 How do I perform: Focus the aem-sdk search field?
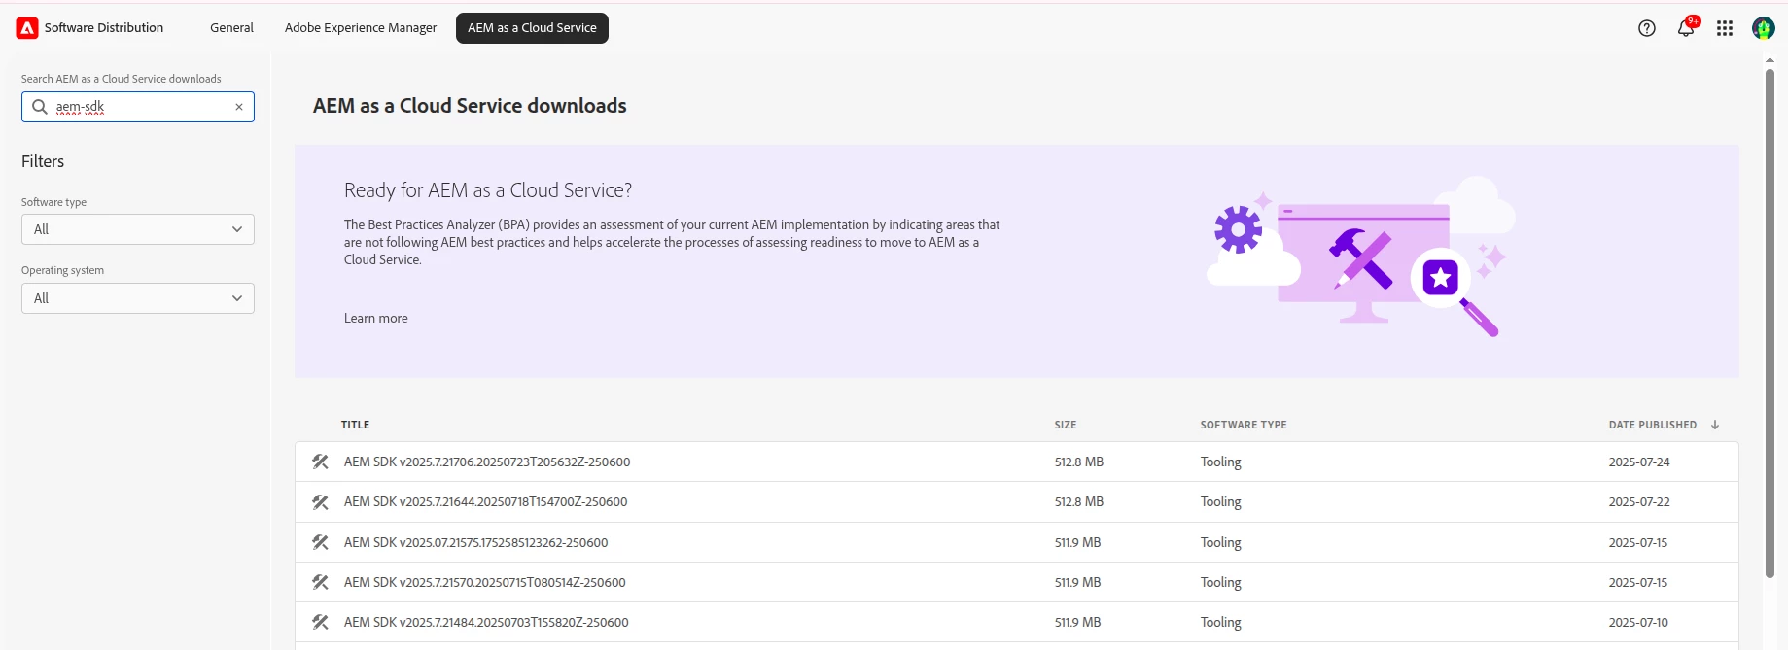pos(138,107)
